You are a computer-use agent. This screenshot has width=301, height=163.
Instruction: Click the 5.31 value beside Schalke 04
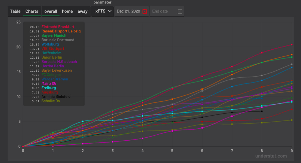[36, 101]
